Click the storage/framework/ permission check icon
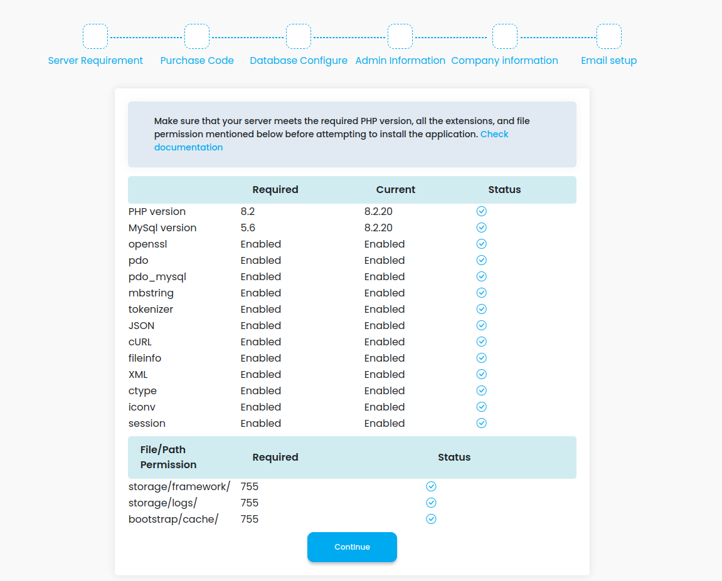 tap(431, 486)
